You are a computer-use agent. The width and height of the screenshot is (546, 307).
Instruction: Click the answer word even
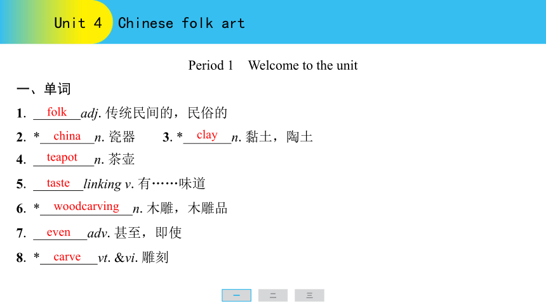[58, 232]
